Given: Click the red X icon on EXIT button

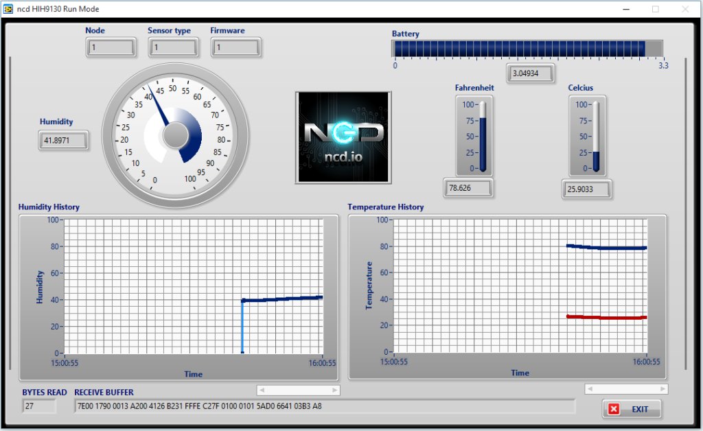Looking at the screenshot, I should 614,408.
